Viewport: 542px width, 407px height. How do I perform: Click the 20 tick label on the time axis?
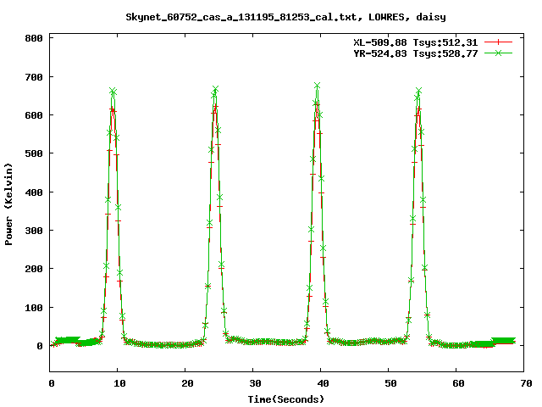click(187, 383)
